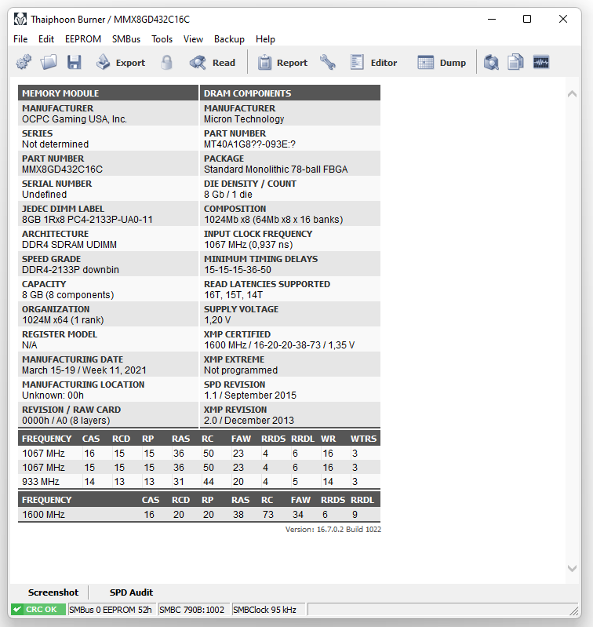The width and height of the screenshot is (593, 627).
Task: Open the EEPROM menu
Action: click(83, 39)
